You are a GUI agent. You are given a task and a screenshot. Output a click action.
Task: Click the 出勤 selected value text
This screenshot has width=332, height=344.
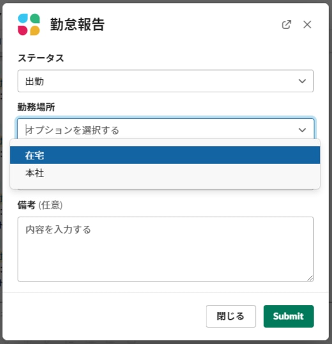(34, 81)
